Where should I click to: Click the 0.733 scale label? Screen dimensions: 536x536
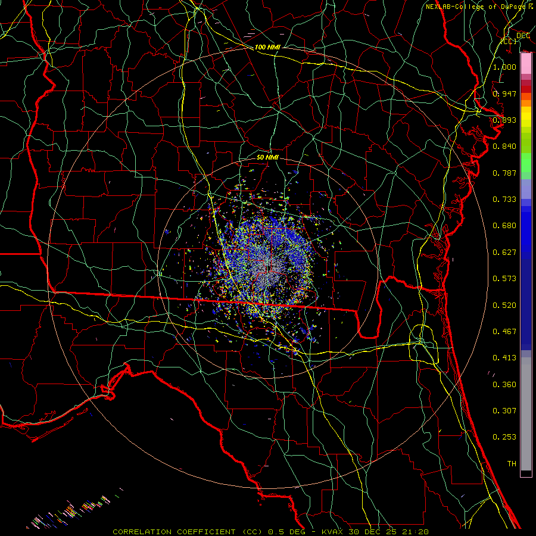pyautogui.click(x=504, y=199)
